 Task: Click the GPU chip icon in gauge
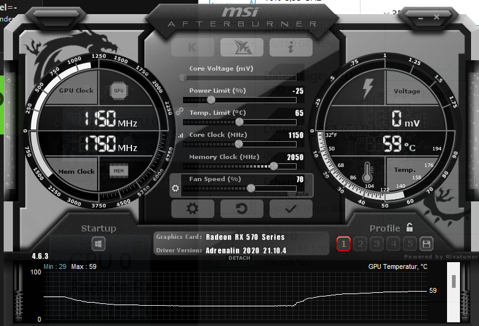(119, 90)
